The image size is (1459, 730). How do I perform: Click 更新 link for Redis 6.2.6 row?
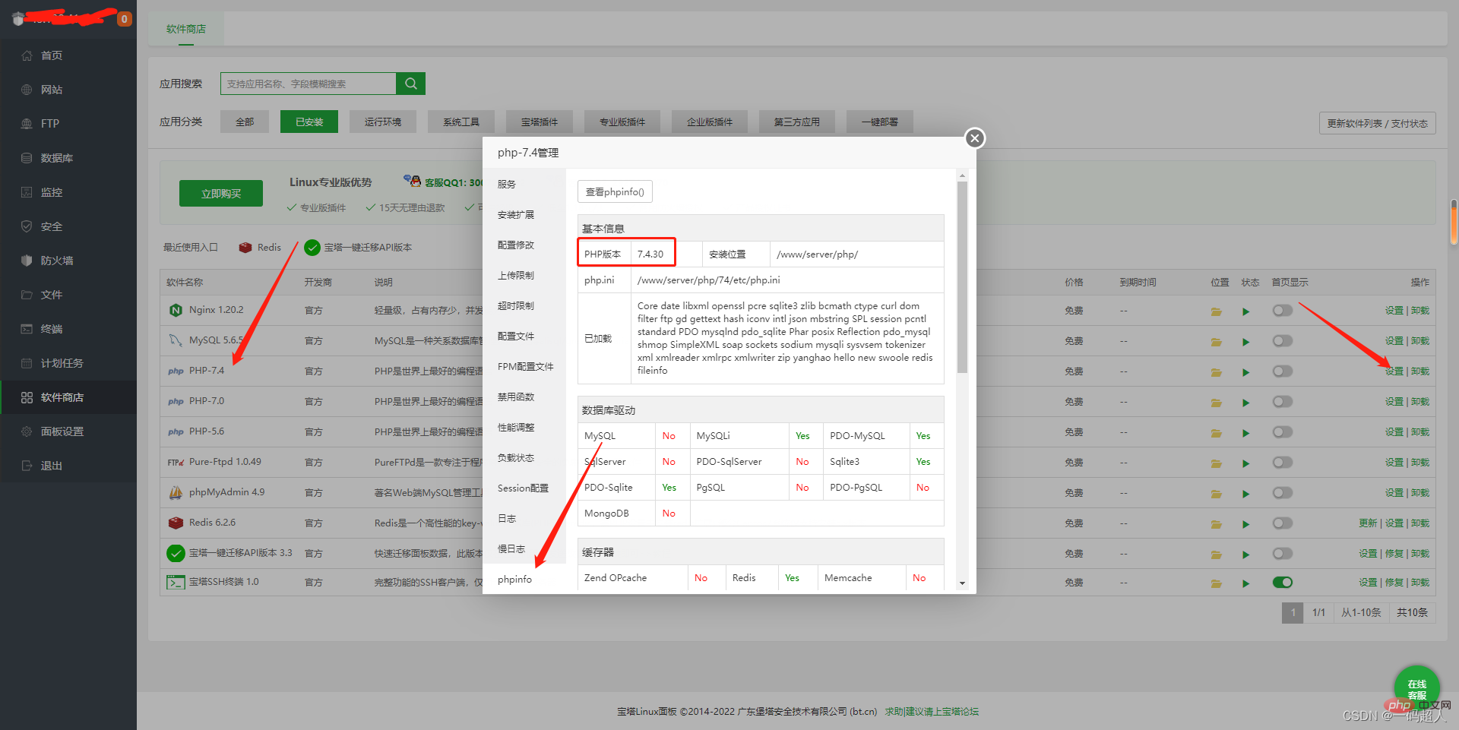click(x=1368, y=523)
